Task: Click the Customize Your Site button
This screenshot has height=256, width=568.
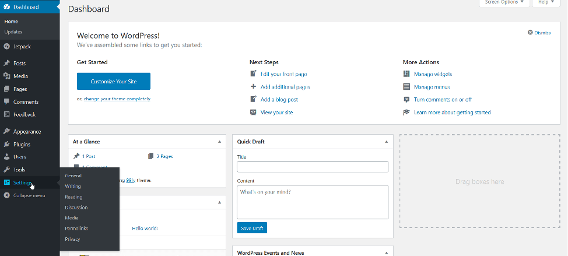Action: [113, 82]
